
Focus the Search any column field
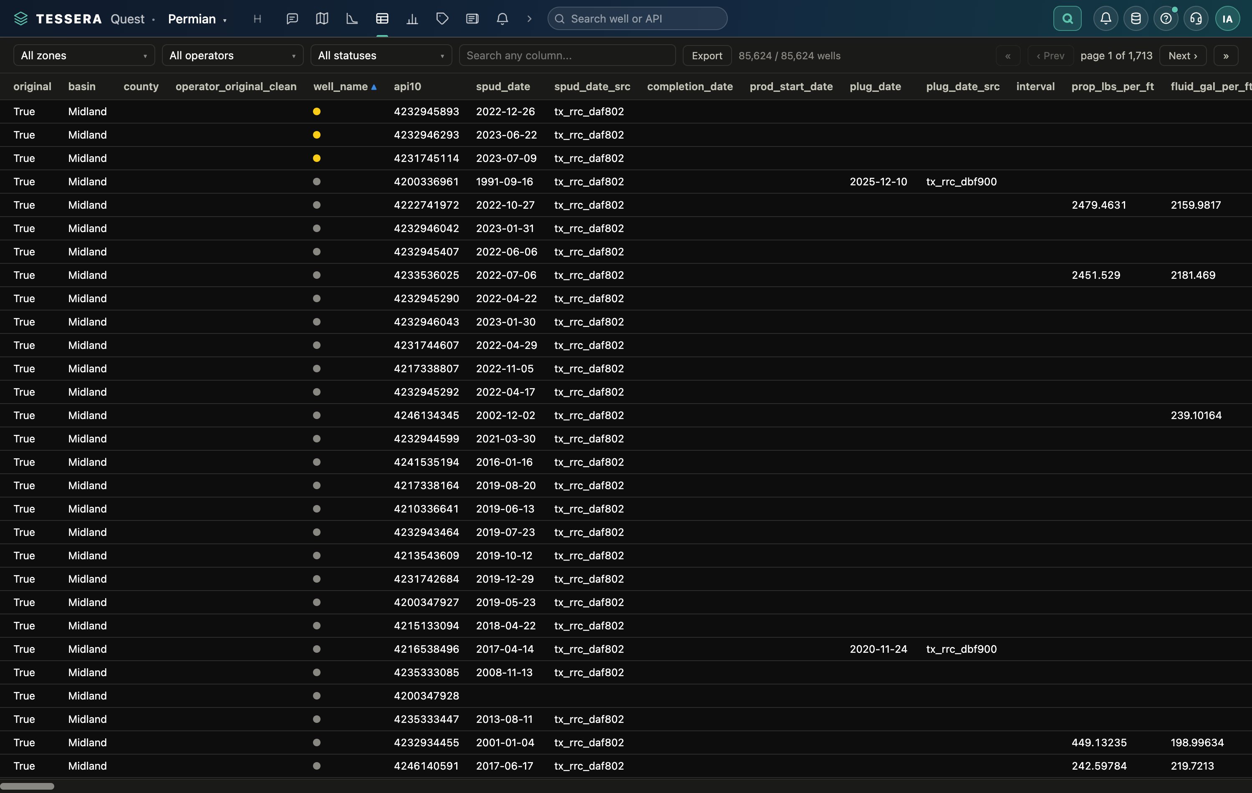(567, 55)
